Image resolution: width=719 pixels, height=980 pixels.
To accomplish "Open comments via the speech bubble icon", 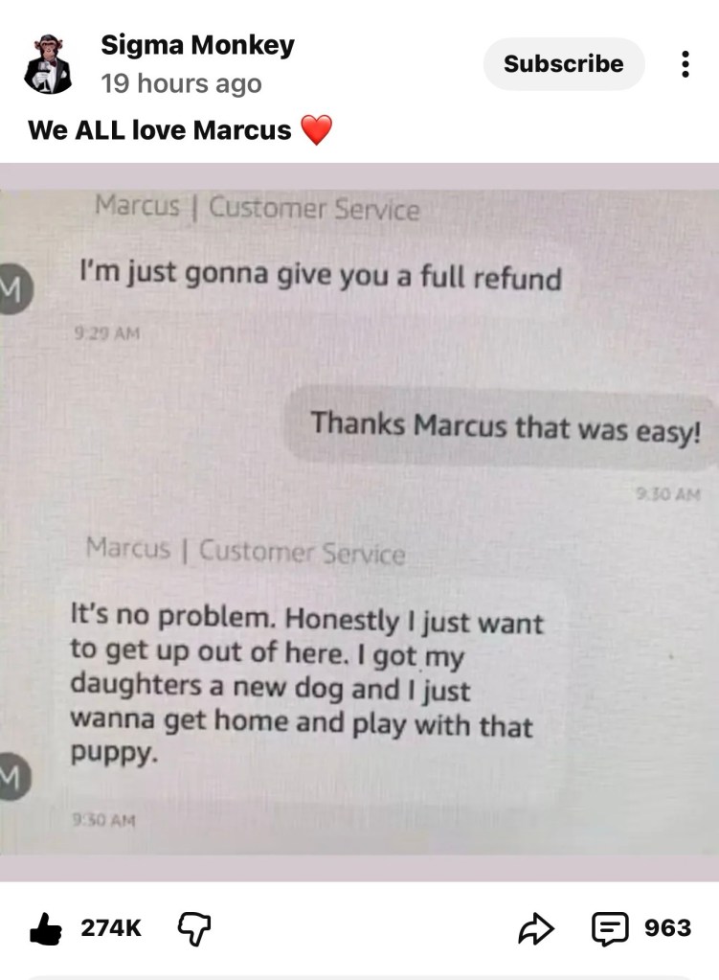I will click(610, 929).
